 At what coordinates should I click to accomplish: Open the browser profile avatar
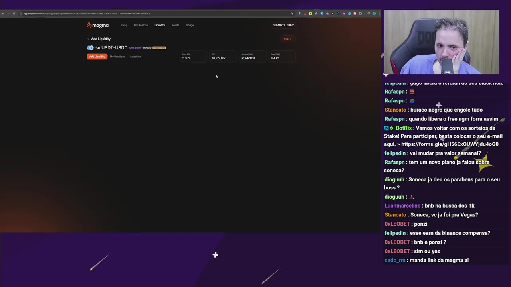click(374, 14)
